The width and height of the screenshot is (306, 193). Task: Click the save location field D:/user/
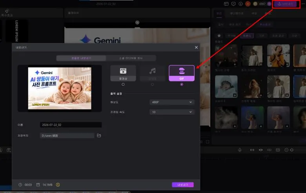(67, 135)
